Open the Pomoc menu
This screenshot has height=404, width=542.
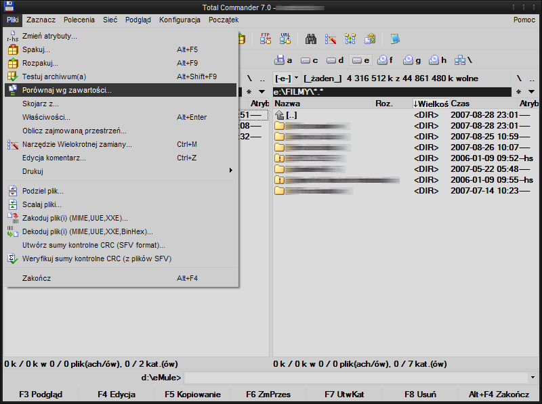pyautogui.click(x=524, y=20)
